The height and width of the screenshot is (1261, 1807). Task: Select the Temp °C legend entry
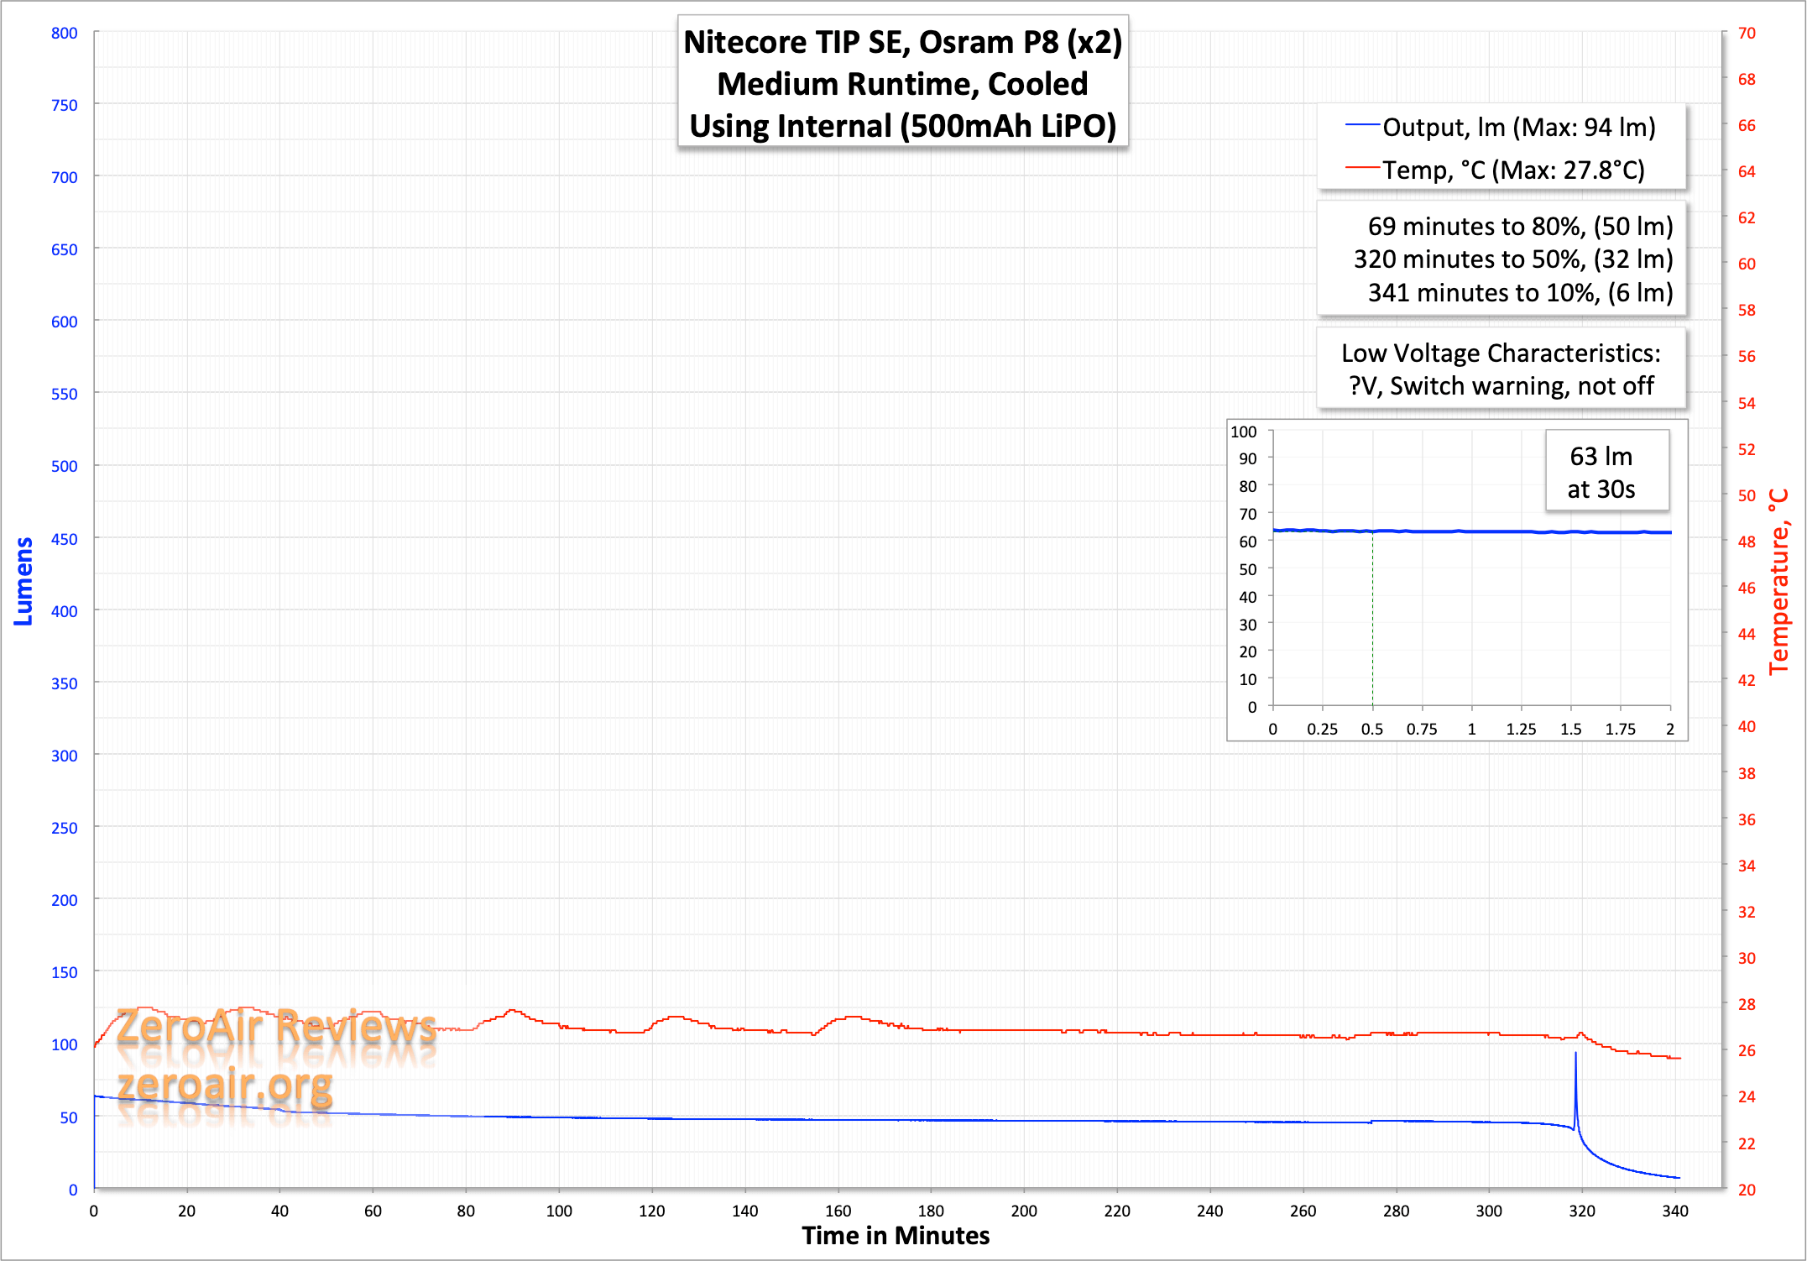pyautogui.click(x=1513, y=170)
